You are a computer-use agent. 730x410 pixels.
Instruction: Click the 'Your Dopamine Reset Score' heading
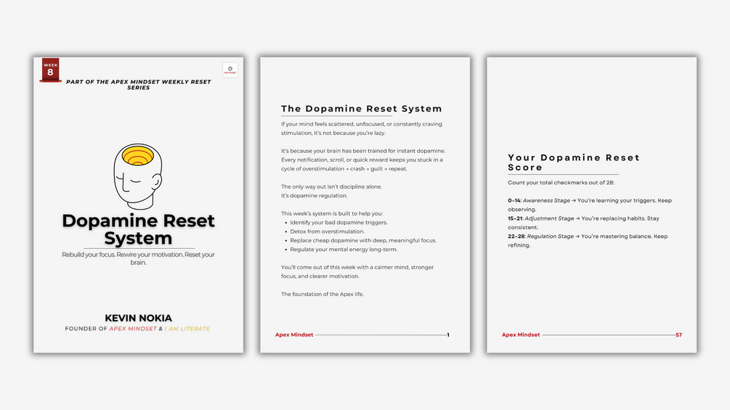point(574,163)
